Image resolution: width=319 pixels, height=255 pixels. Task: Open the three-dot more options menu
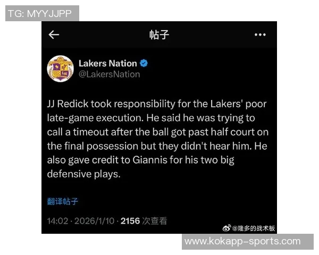pyautogui.click(x=260, y=35)
